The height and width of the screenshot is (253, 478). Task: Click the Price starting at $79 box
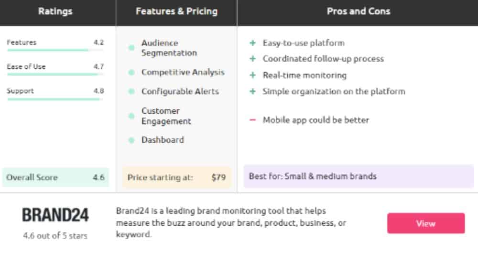[176, 177]
